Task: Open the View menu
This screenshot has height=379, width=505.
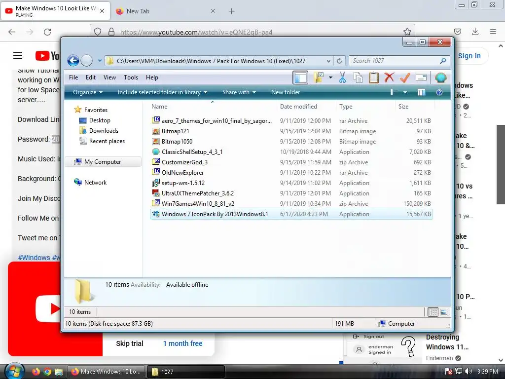Action: click(x=109, y=77)
